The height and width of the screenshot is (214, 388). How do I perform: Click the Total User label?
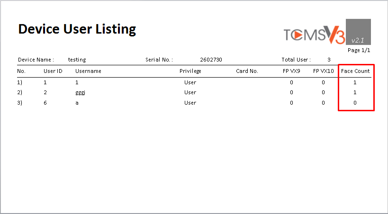tap(296, 60)
